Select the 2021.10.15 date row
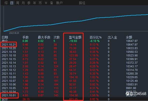148x101 pixels. (x=9, y=59)
